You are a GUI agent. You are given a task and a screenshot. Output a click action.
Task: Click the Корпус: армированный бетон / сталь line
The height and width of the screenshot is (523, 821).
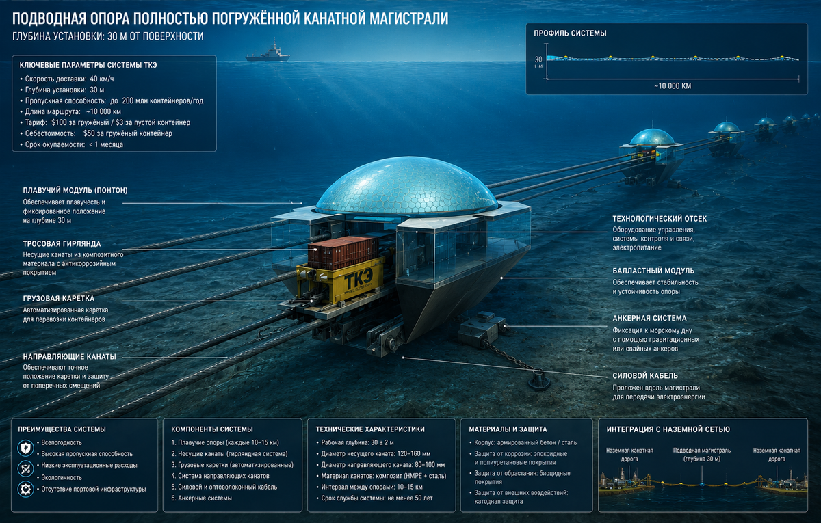(524, 443)
